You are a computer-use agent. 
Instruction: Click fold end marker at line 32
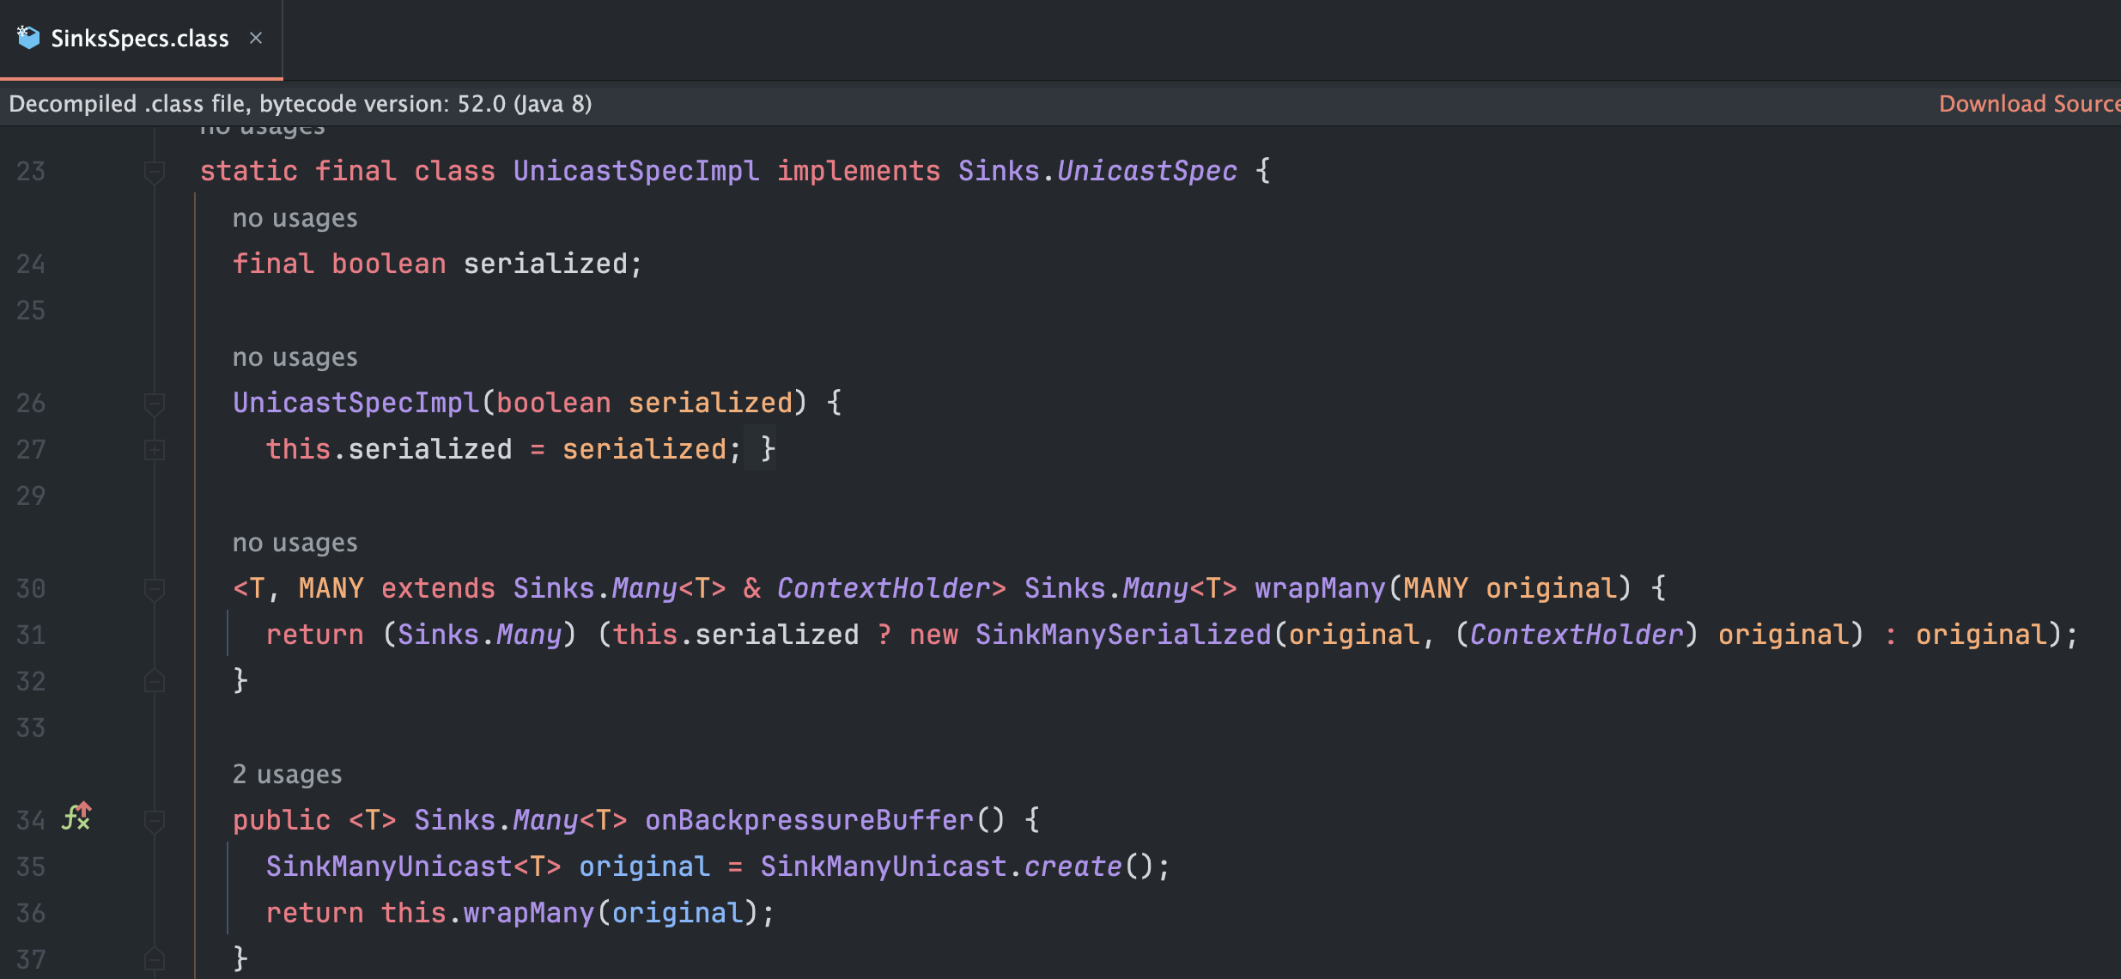pyautogui.click(x=155, y=682)
